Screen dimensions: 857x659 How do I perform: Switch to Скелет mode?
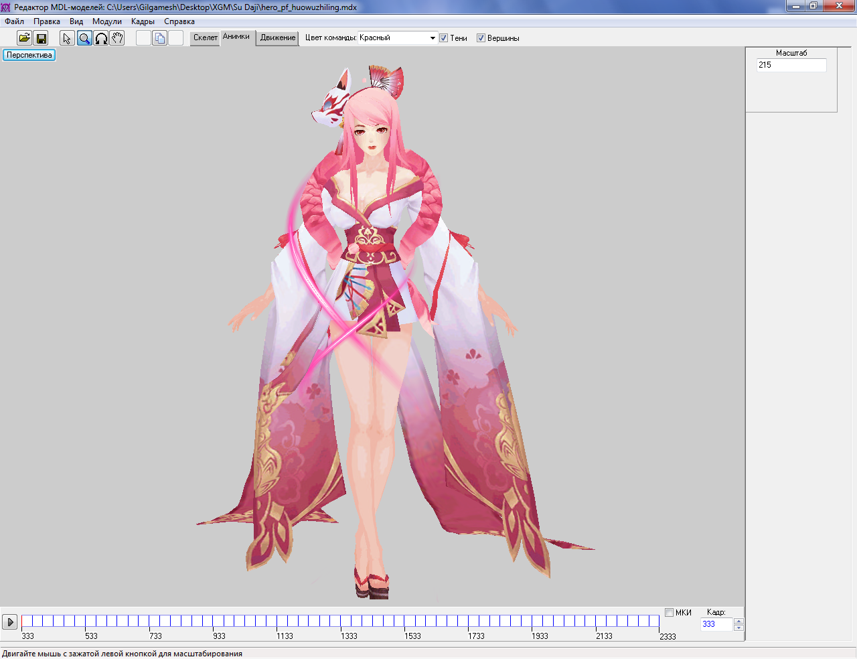click(x=206, y=38)
